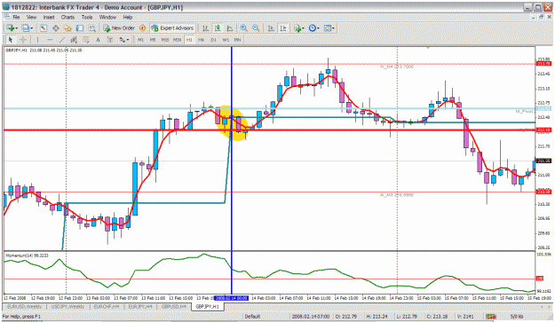The height and width of the screenshot is (322, 555).
Task: Select the MN timeframe
Action: pyautogui.click(x=237, y=40)
